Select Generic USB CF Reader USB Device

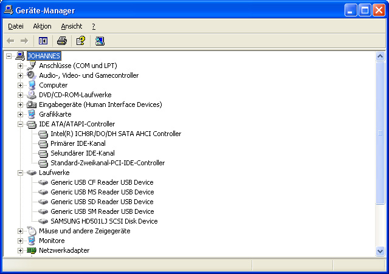(x=102, y=182)
